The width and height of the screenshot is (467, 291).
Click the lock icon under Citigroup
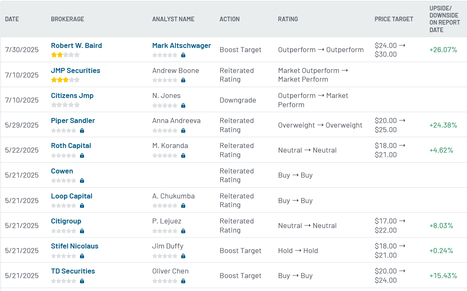pos(82,231)
